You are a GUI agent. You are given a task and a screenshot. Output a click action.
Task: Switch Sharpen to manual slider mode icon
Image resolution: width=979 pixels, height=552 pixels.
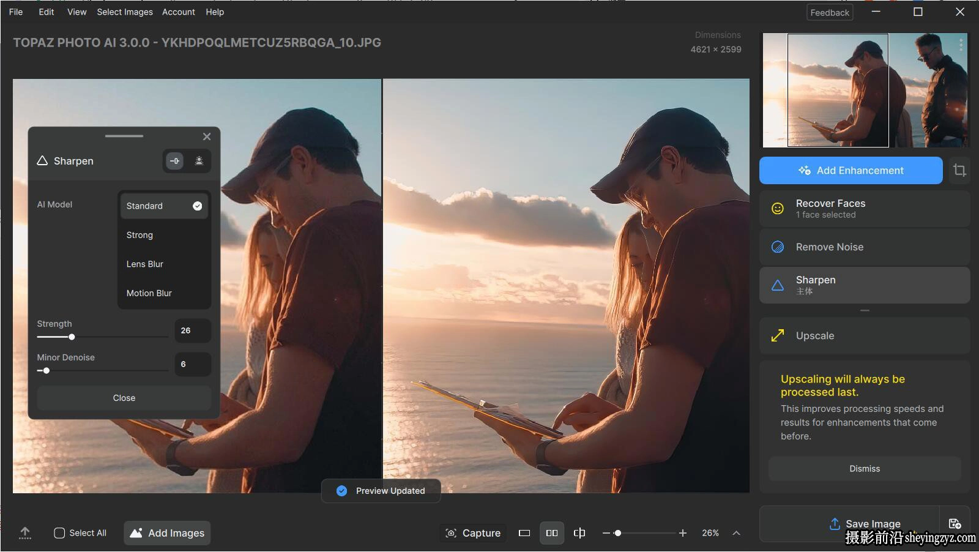click(x=174, y=161)
